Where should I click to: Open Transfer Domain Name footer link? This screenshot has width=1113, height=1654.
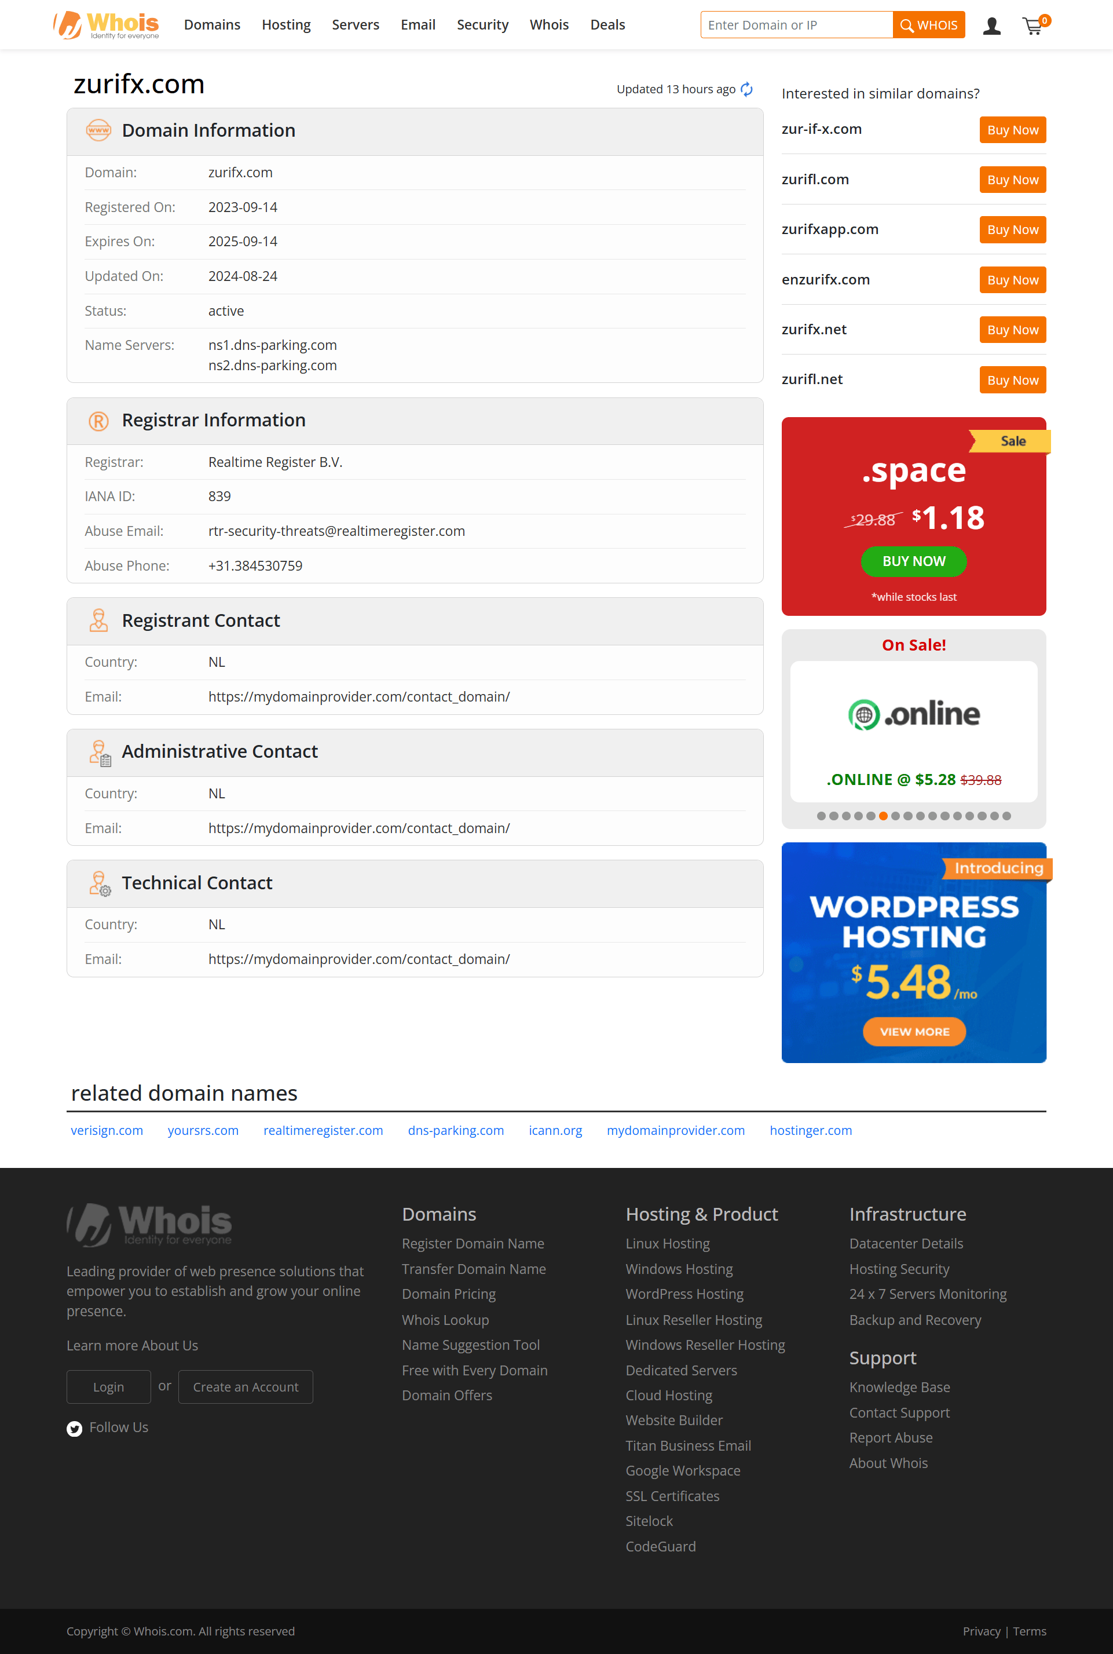click(x=474, y=1269)
